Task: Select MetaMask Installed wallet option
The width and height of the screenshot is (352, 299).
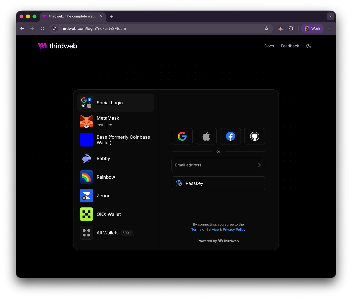Action: (x=116, y=121)
